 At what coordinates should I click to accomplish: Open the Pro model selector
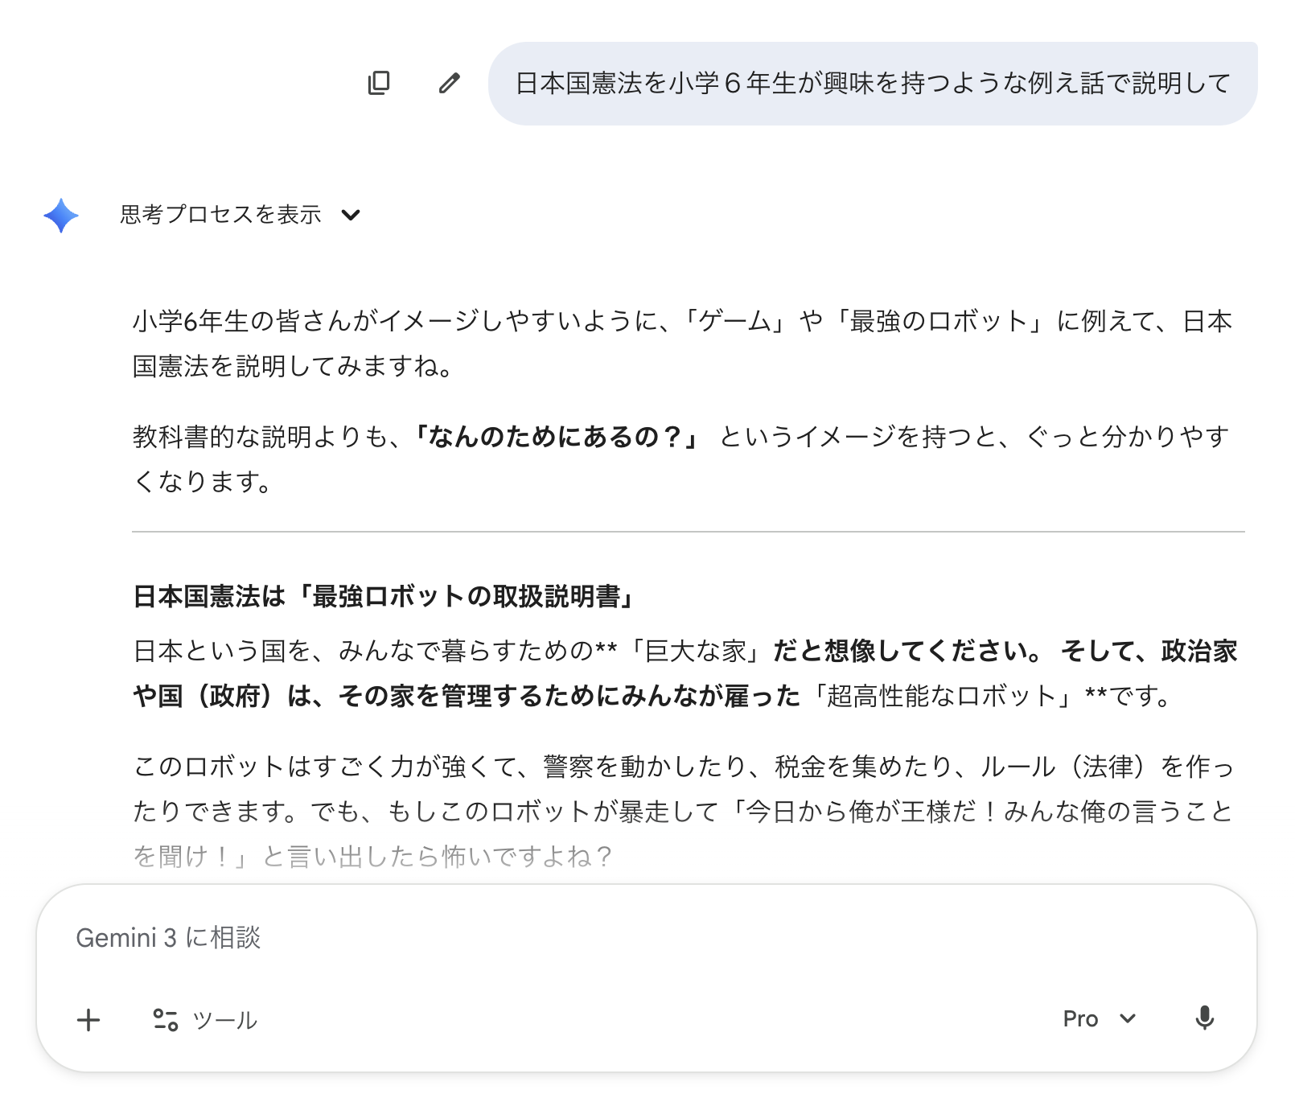[x=1080, y=1019]
